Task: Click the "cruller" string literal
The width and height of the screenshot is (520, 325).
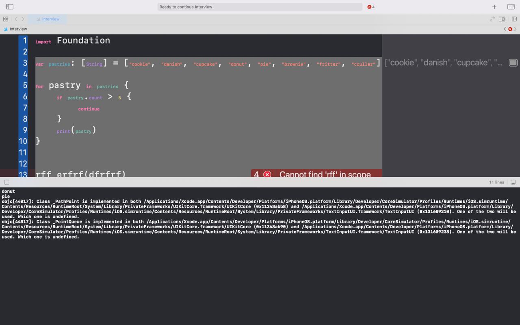Action: (363, 64)
